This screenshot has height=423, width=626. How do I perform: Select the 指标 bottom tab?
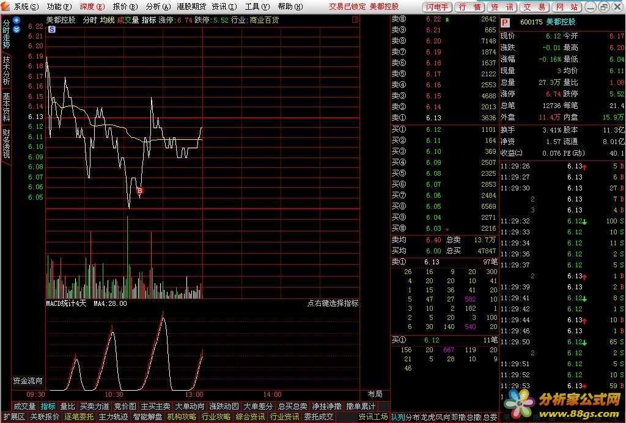click(48, 407)
